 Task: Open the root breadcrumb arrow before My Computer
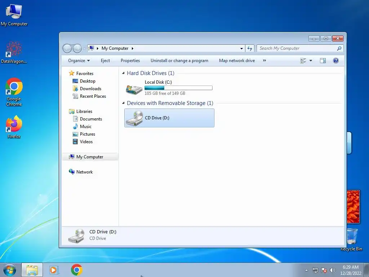tap(97, 48)
